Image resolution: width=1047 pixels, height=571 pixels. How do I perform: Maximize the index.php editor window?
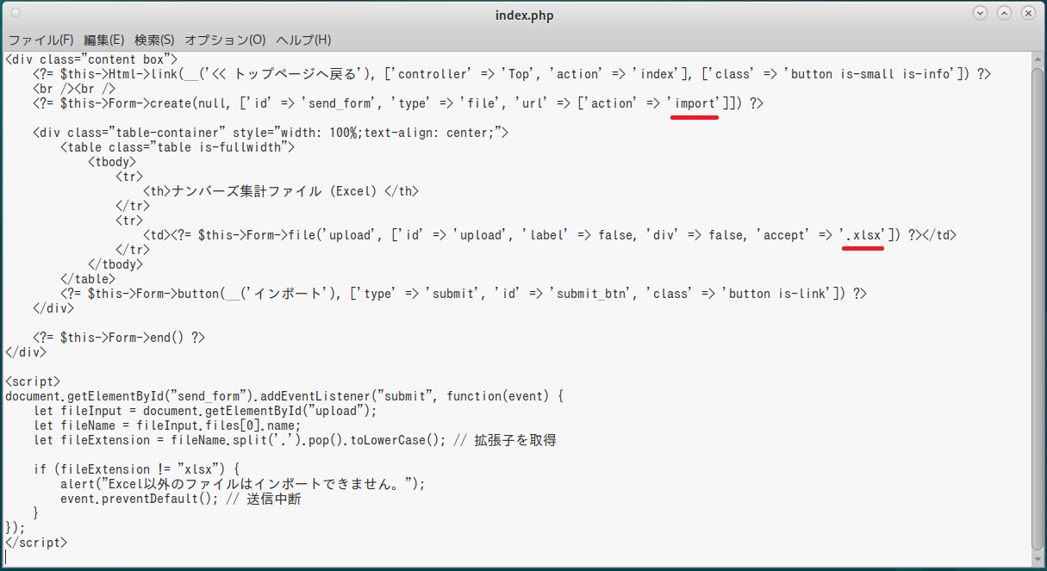point(1004,14)
